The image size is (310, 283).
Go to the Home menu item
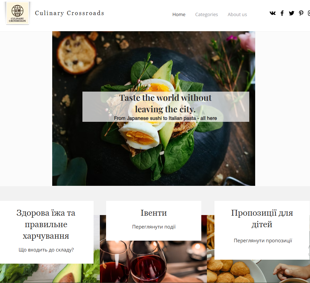179,14
